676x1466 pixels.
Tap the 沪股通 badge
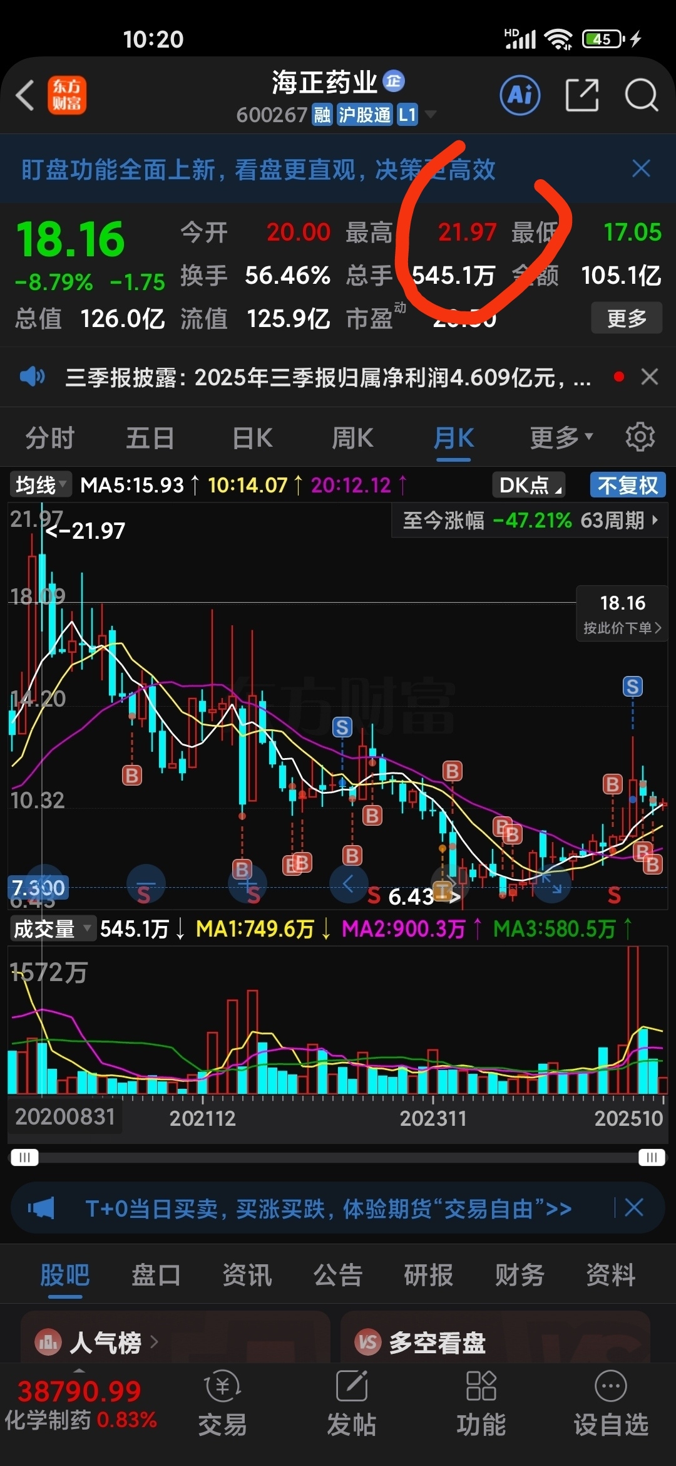[365, 115]
